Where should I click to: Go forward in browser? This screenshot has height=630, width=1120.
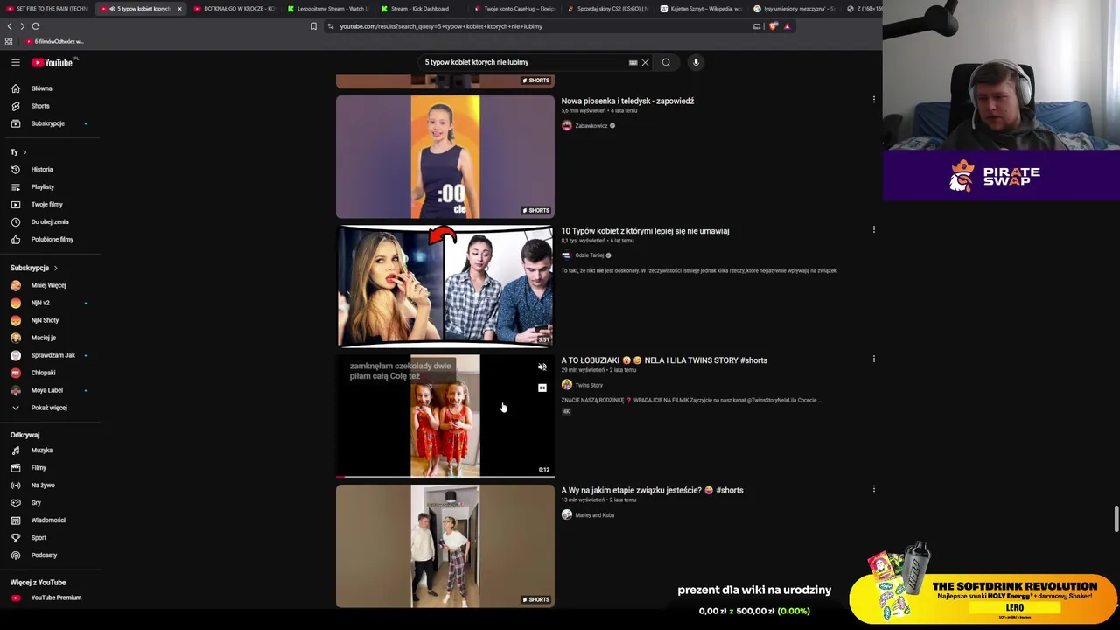point(22,26)
